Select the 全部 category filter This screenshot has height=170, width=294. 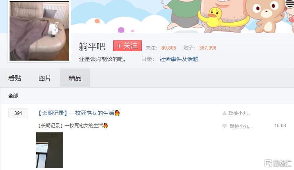coord(13,96)
